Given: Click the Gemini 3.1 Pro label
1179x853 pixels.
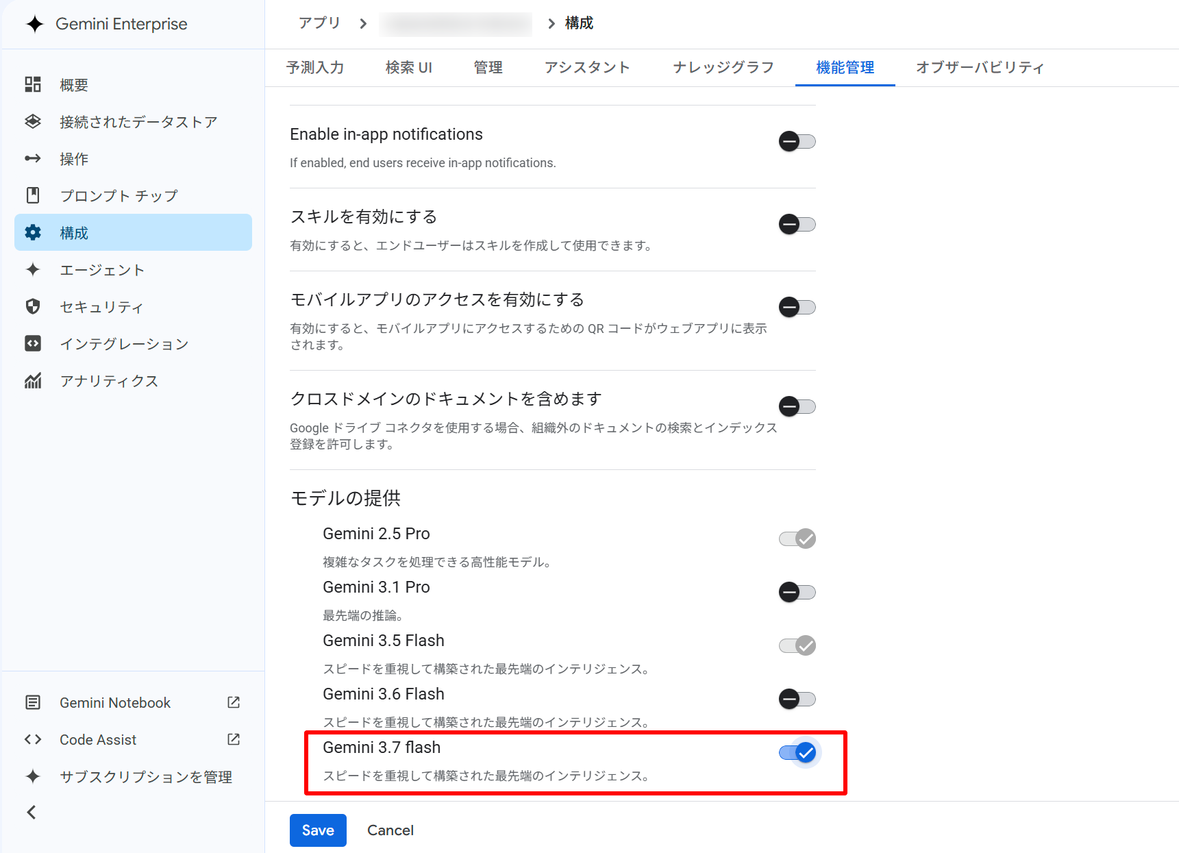Looking at the screenshot, I should [376, 587].
